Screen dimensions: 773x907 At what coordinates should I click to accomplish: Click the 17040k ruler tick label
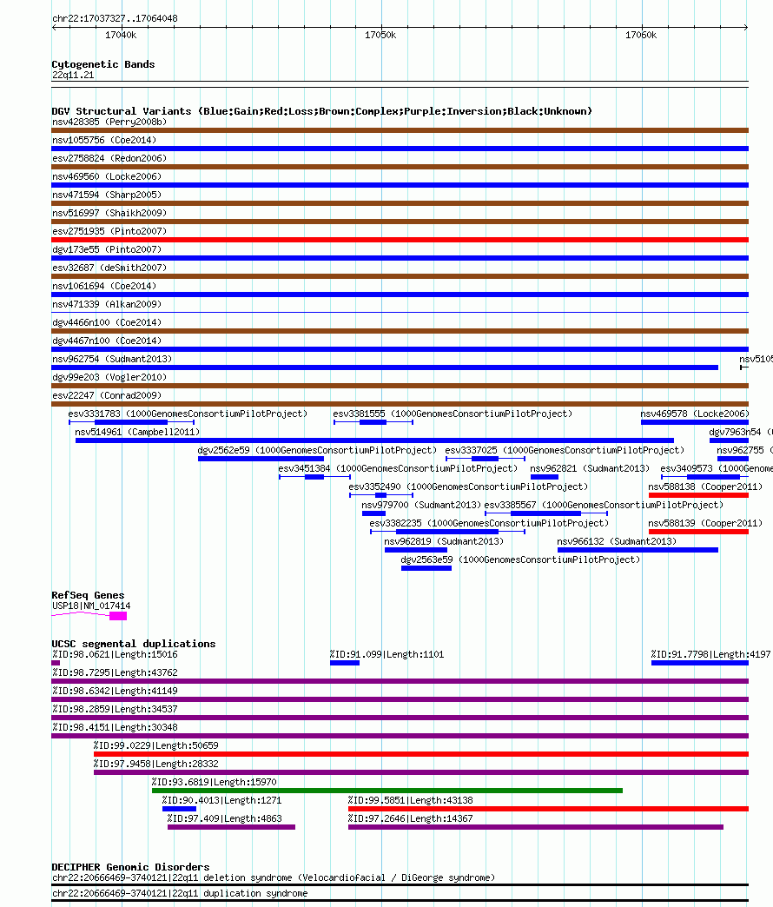tap(121, 36)
